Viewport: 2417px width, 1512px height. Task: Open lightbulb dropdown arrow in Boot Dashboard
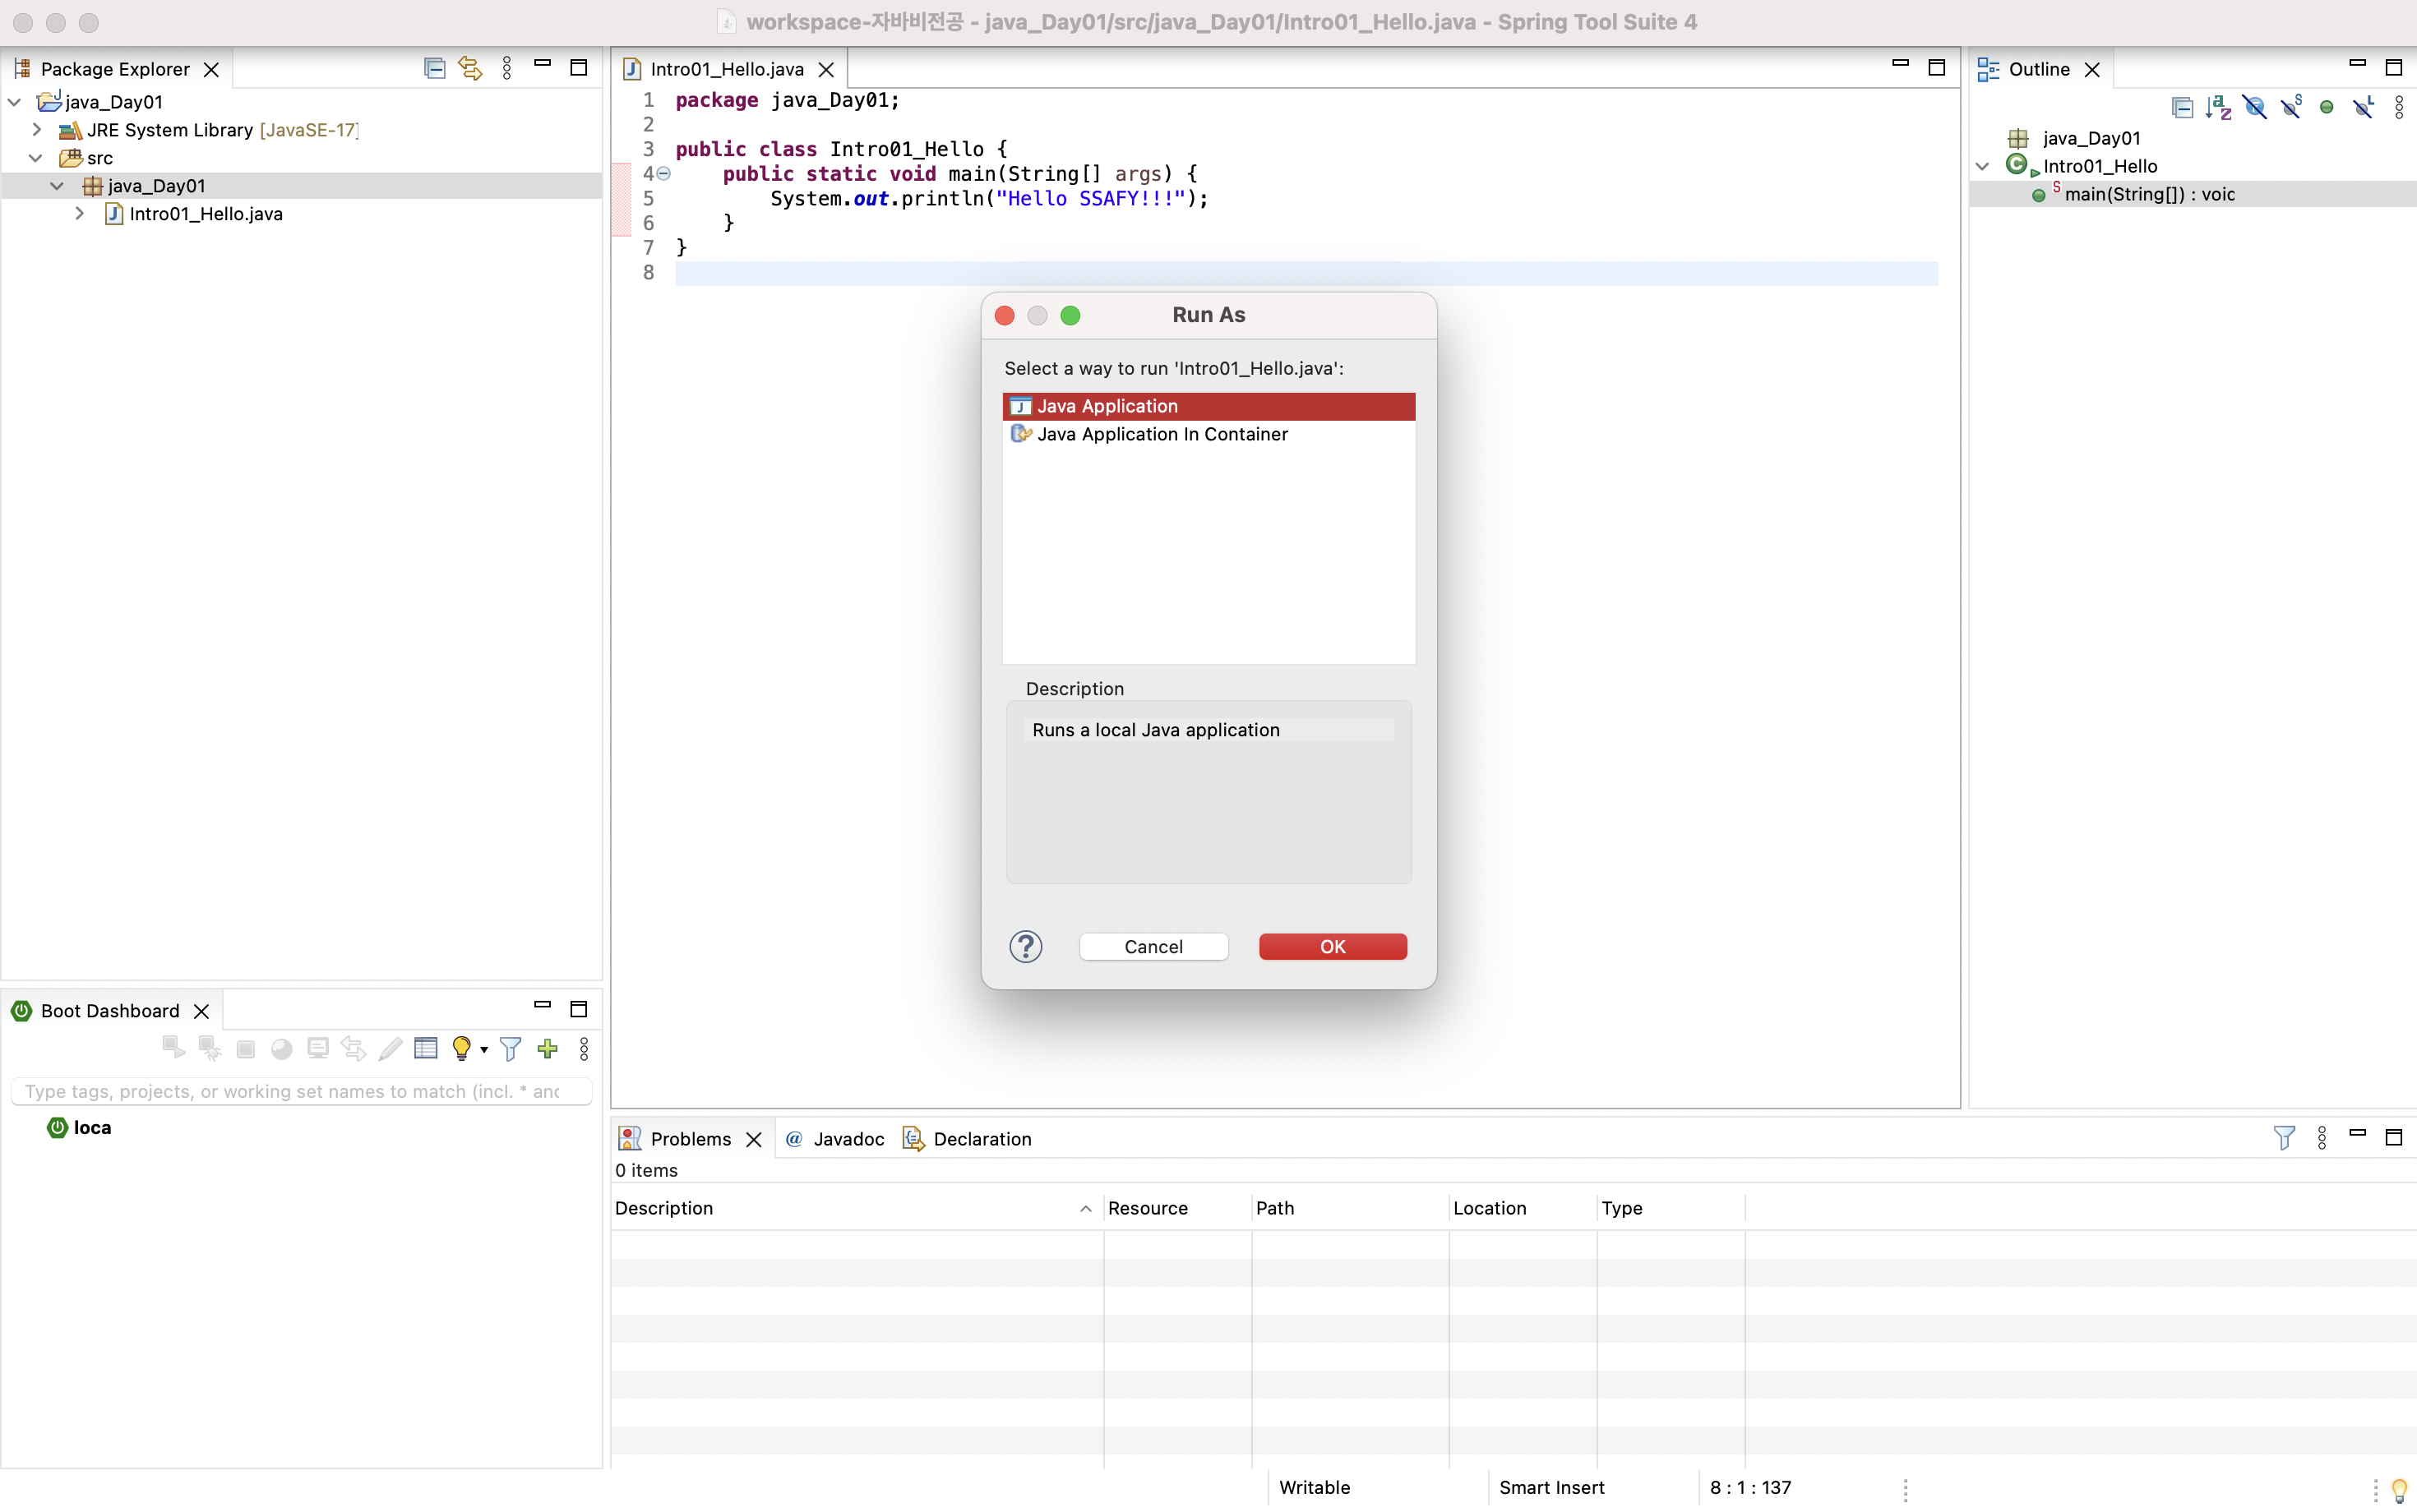[484, 1050]
